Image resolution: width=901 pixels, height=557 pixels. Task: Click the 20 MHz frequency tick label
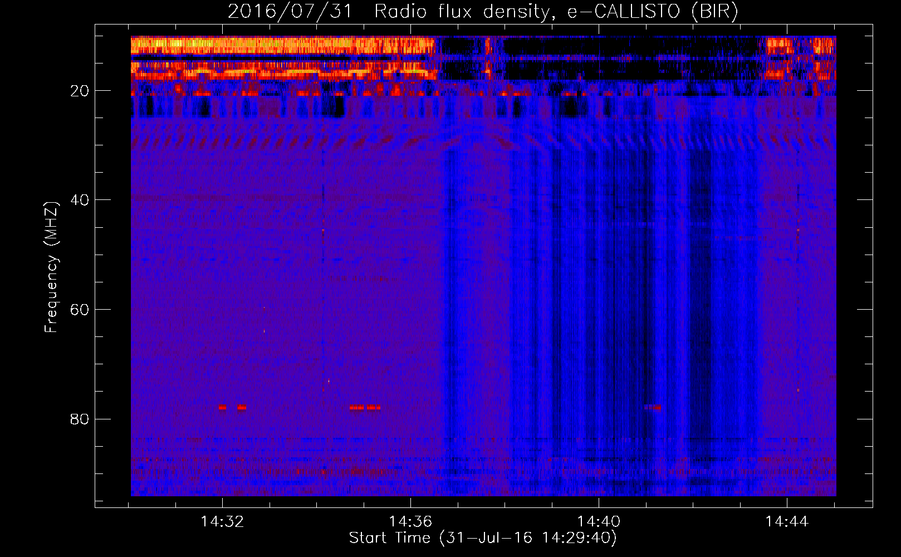[x=80, y=91]
